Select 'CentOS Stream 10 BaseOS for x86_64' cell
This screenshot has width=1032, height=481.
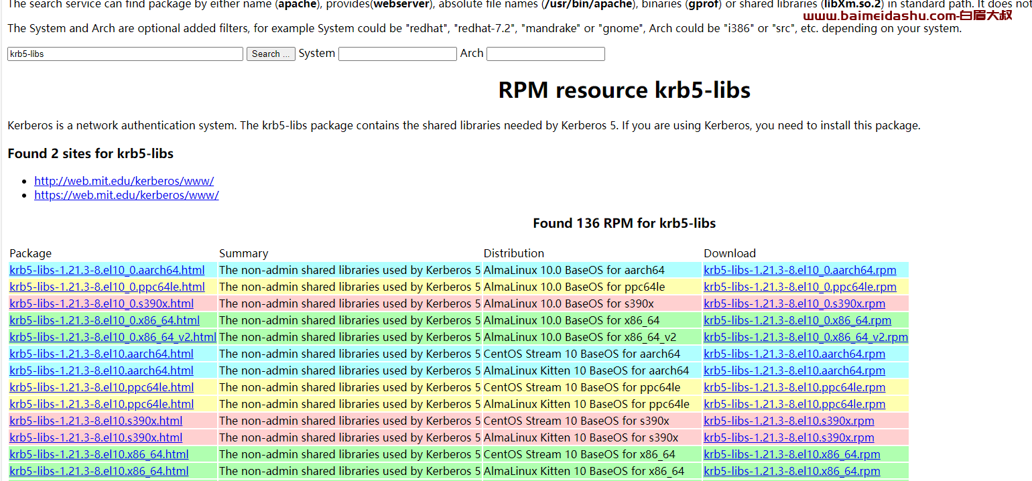point(592,454)
